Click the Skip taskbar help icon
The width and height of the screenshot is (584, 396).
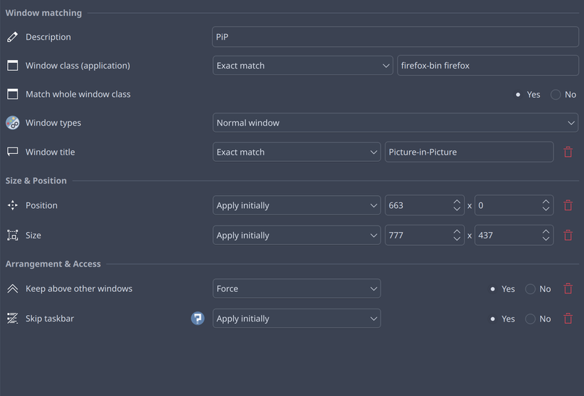coord(197,318)
